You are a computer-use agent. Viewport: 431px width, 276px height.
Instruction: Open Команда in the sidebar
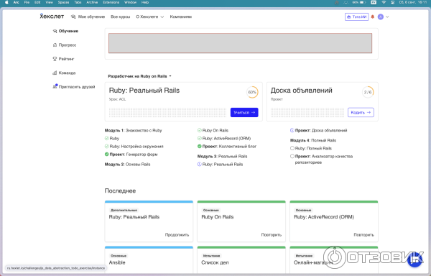(x=64, y=73)
